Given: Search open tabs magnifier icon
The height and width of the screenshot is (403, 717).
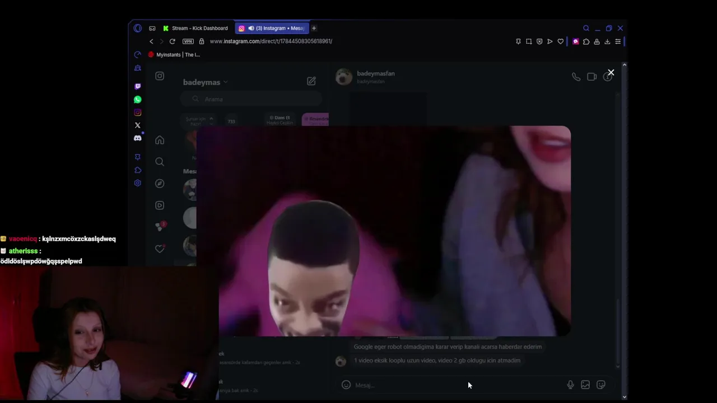Looking at the screenshot, I should tap(586, 28).
